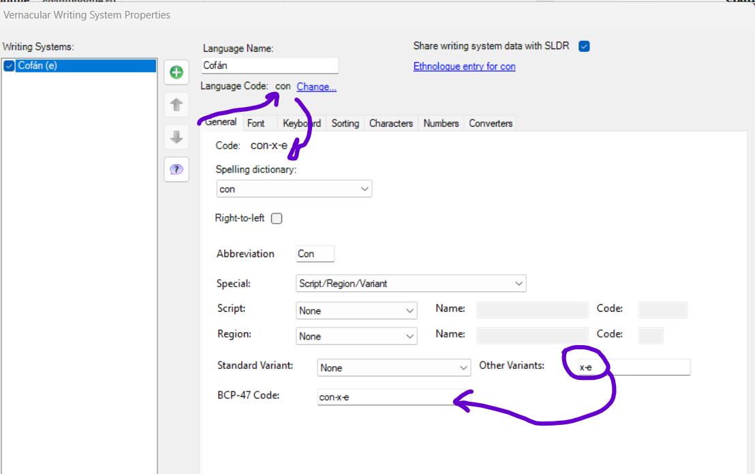Toggle Share writing system data with SLDR

pyautogui.click(x=584, y=46)
